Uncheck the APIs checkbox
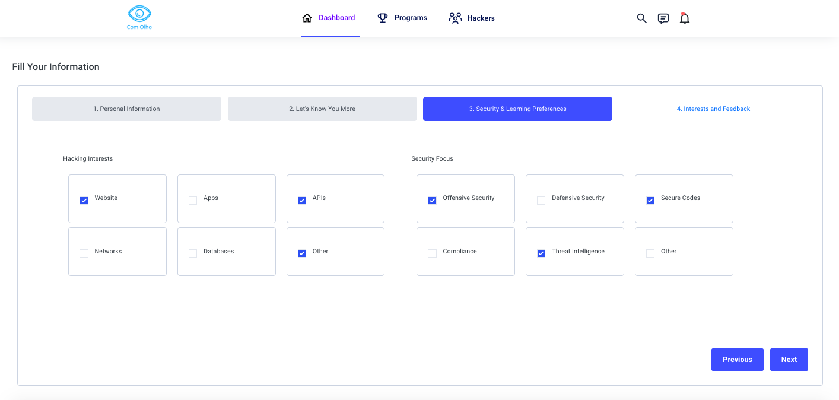Image resolution: width=839 pixels, height=400 pixels. (x=302, y=201)
